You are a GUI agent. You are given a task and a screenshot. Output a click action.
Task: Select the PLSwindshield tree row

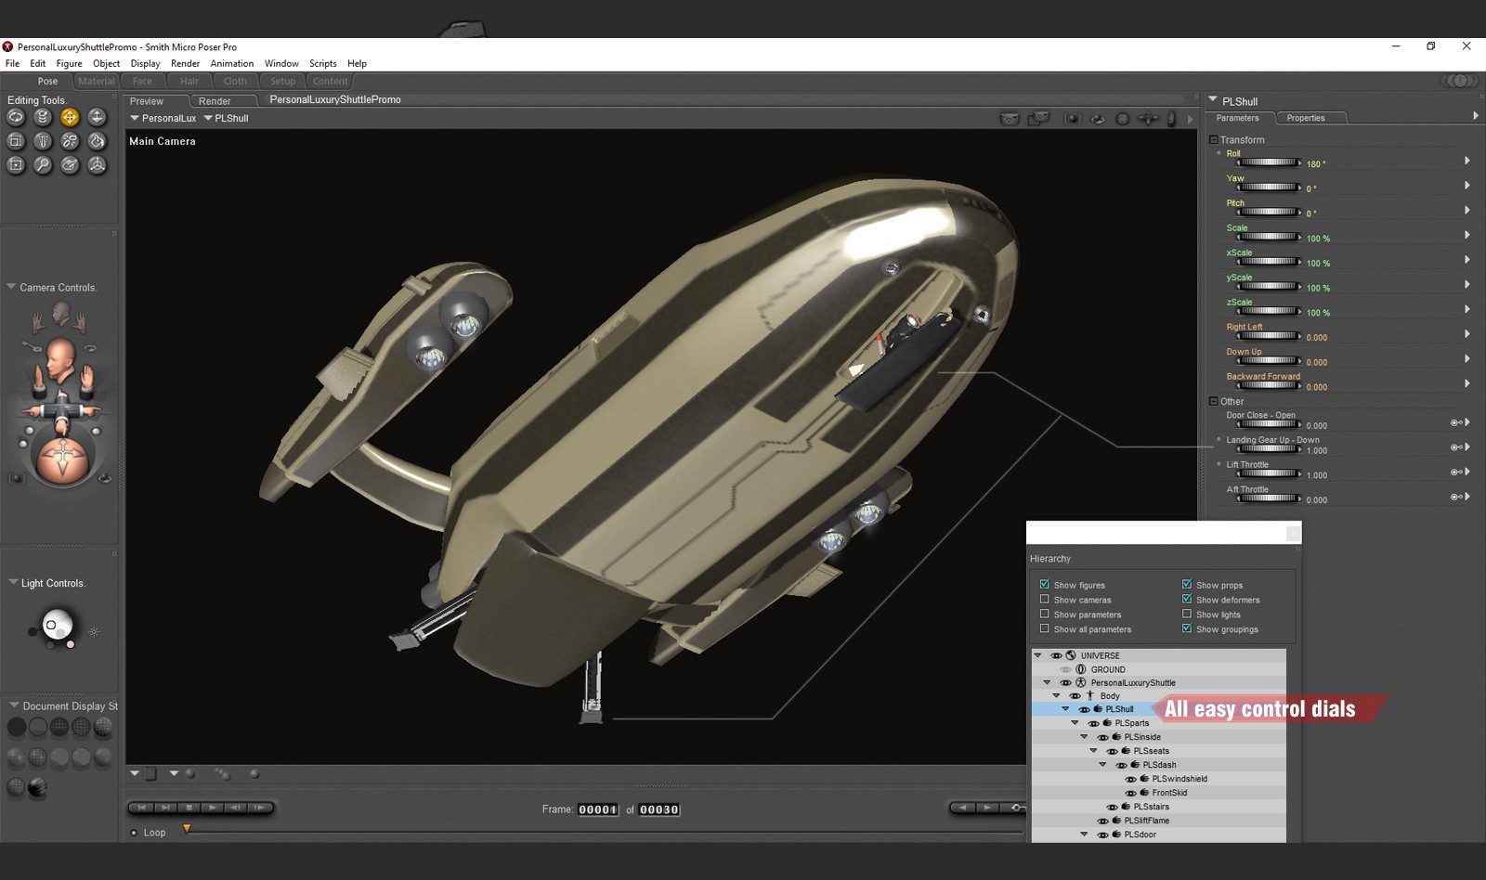1159,779
